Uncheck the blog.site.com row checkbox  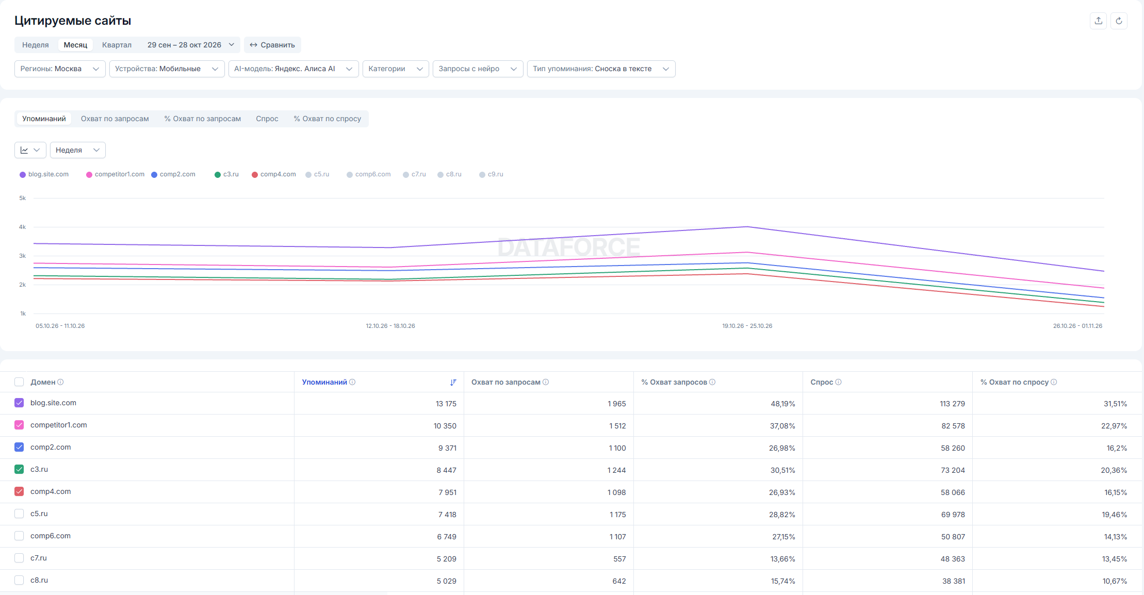click(x=19, y=403)
